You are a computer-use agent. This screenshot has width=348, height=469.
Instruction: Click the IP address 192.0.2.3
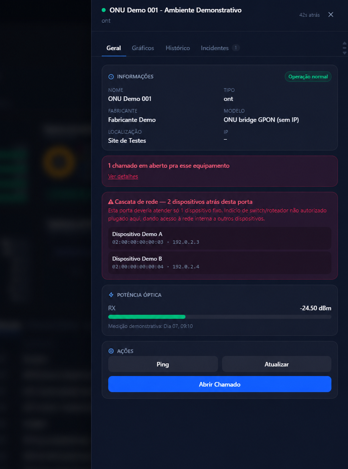(186, 242)
